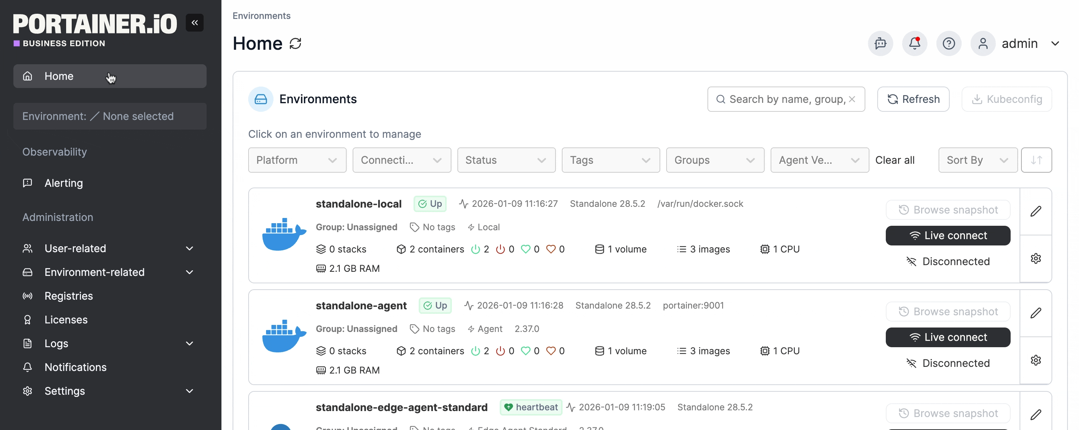Open the admin user menu chevron

[1055, 43]
